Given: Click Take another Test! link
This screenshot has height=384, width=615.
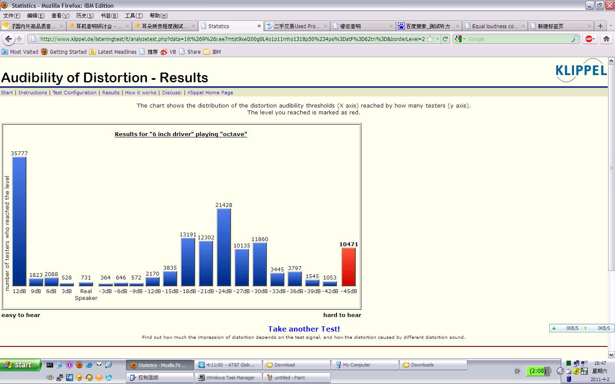Looking at the screenshot, I should coord(304,329).
